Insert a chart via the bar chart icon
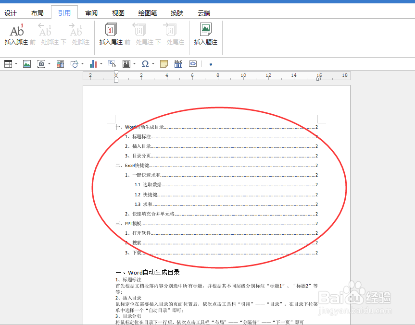The image size is (415, 325). [x=94, y=63]
